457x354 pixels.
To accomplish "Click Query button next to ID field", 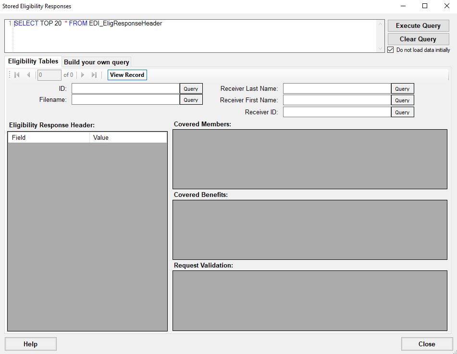I will click(x=191, y=88).
